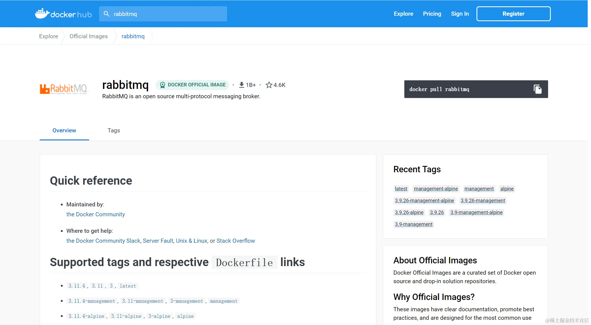
Task: Click the alpine recent tag
Action: click(x=507, y=189)
